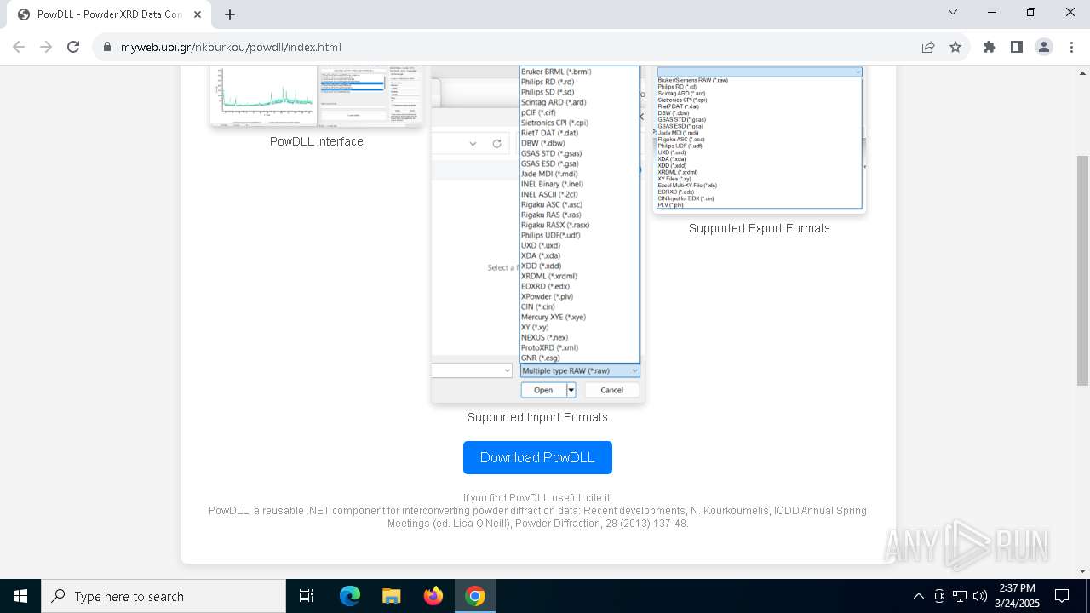Image resolution: width=1090 pixels, height=613 pixels.
Task: Open the network icon in tray
Action: (x=960, y=596)
